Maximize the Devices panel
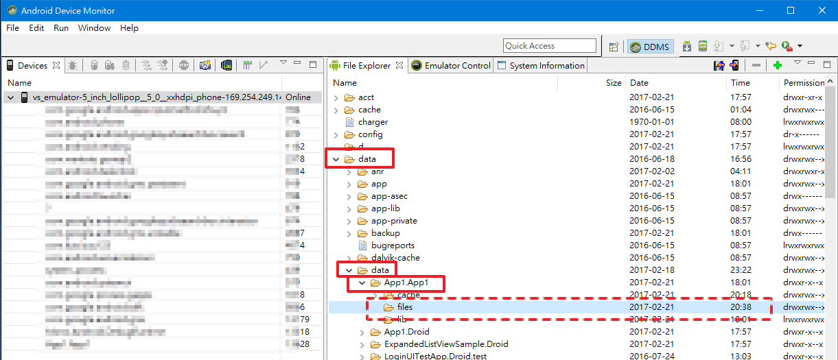The height and width of the screenshot is (360, 838). coord(313,64)
